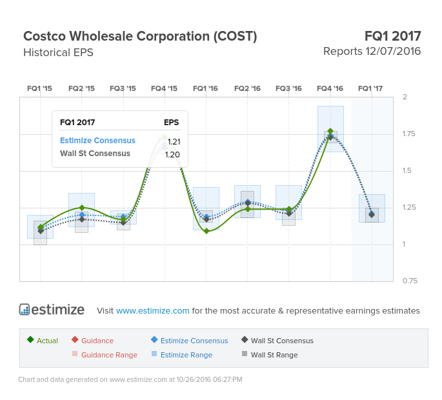Select the FQ4 '16 axis label
The height and width of the screenshot is (400, 442).
[x=330, y=88]
